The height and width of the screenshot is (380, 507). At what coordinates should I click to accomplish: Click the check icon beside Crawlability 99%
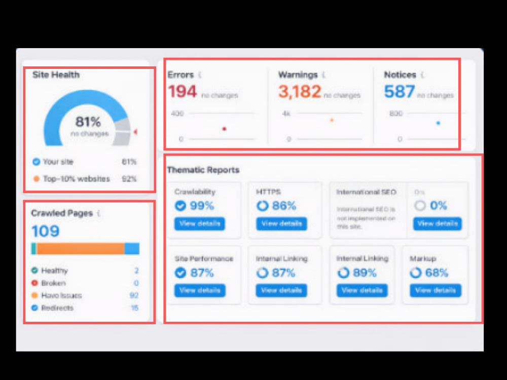coord(180,206)
